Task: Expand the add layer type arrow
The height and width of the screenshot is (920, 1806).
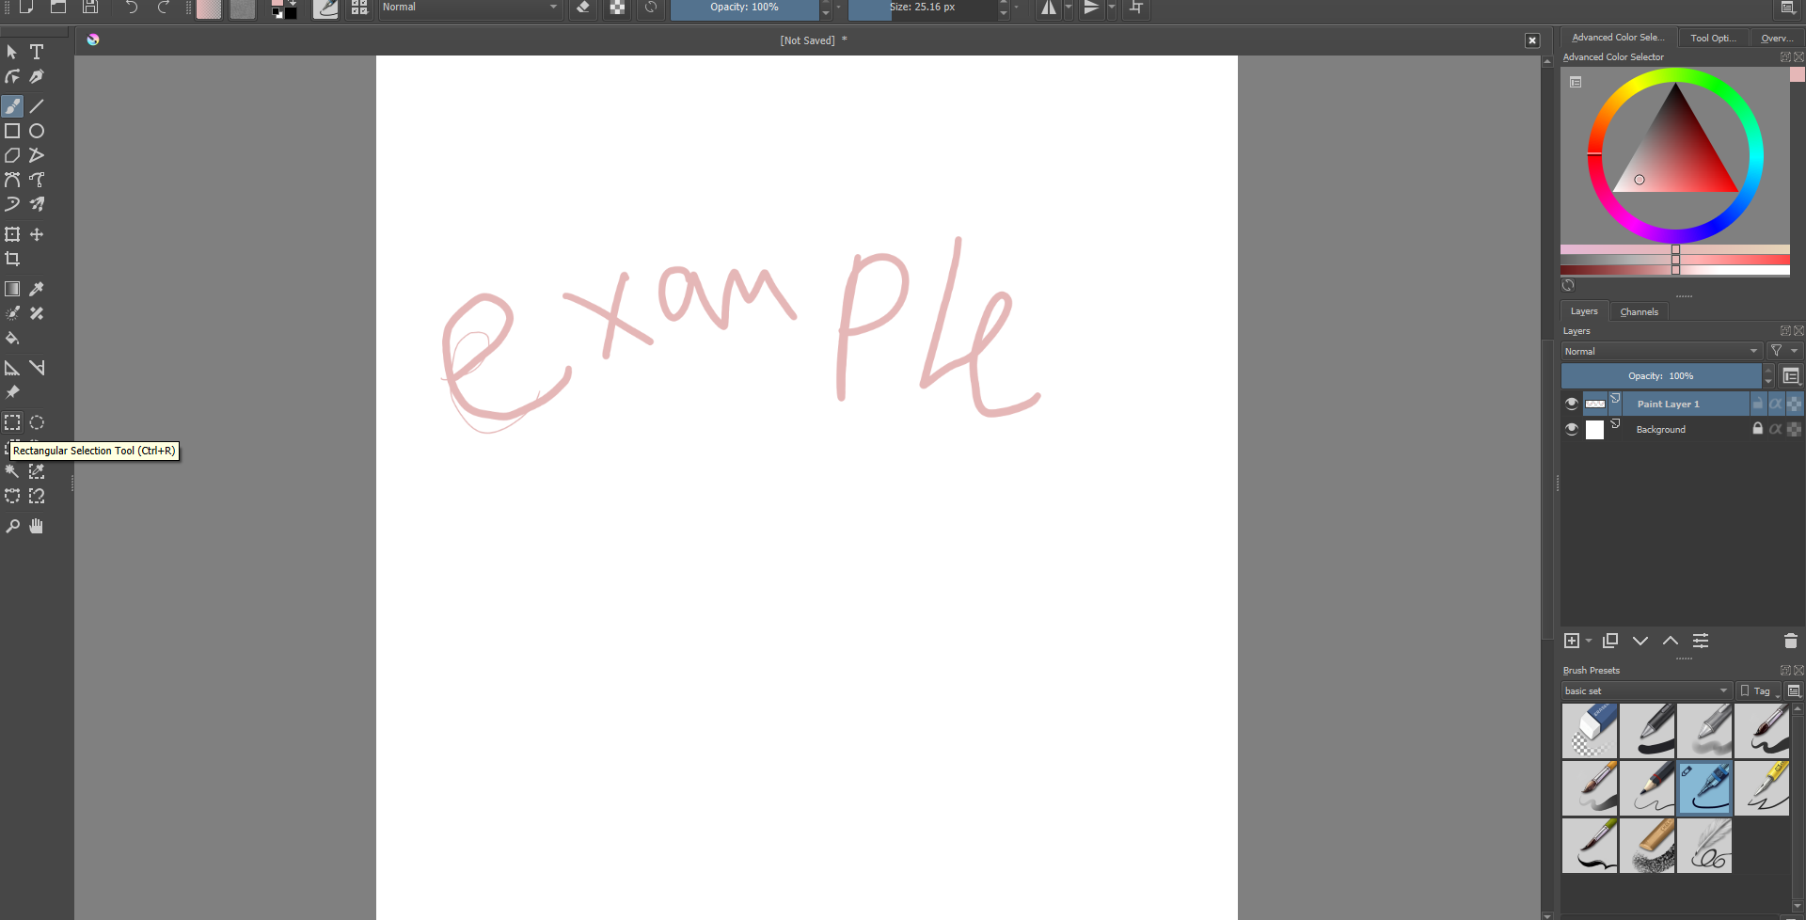Action: (1589, 642)
